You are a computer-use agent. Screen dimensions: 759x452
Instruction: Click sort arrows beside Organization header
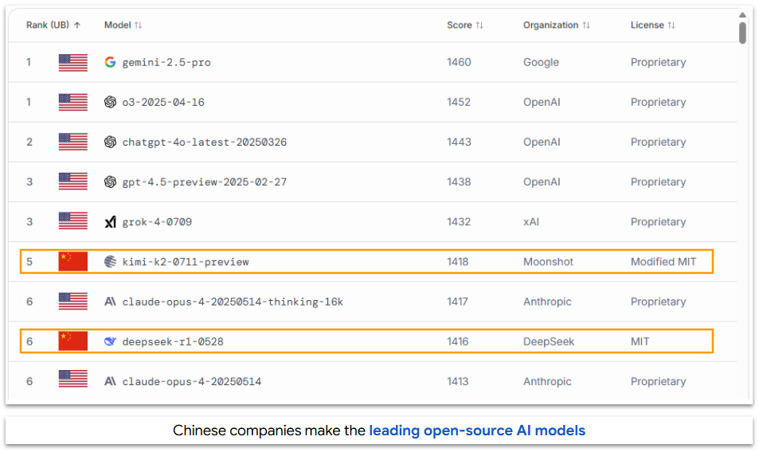click(586, 25)
